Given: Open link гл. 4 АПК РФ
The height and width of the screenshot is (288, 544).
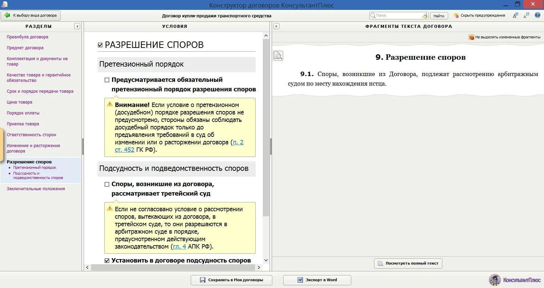Looking at the screenshot, I should pos(180,247).
